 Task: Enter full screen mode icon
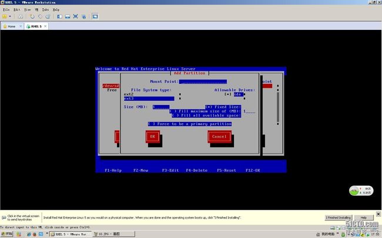point(76,16)
